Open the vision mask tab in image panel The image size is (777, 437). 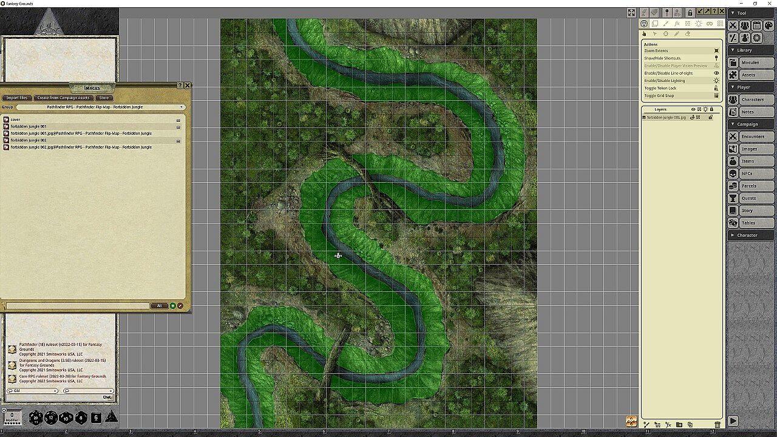[x=710, y=24]
